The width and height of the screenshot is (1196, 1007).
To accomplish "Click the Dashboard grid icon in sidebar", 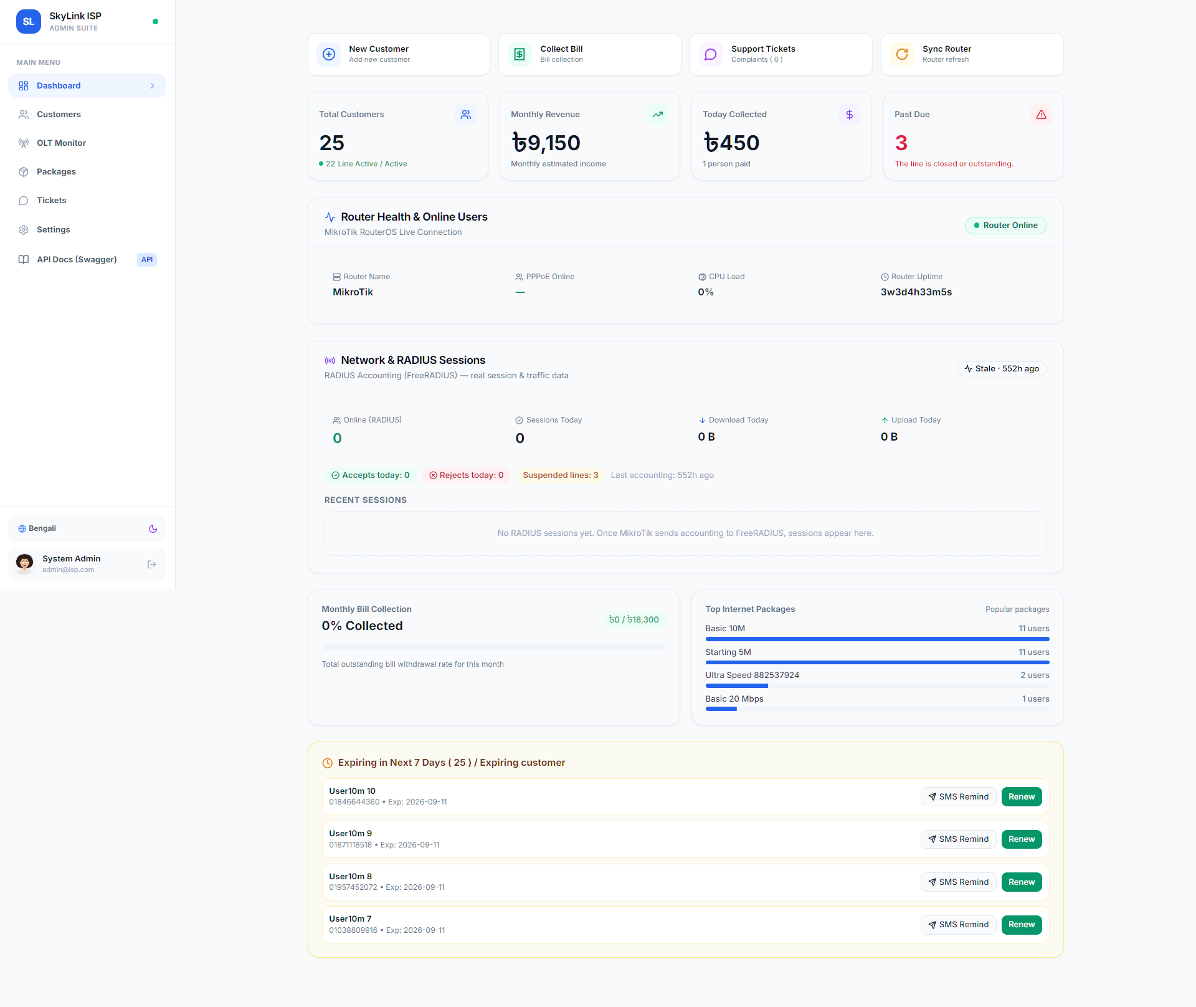I will click(24, 86).
